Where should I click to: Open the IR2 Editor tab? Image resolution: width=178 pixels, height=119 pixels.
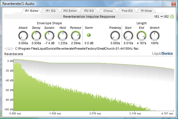coord(70,11)
